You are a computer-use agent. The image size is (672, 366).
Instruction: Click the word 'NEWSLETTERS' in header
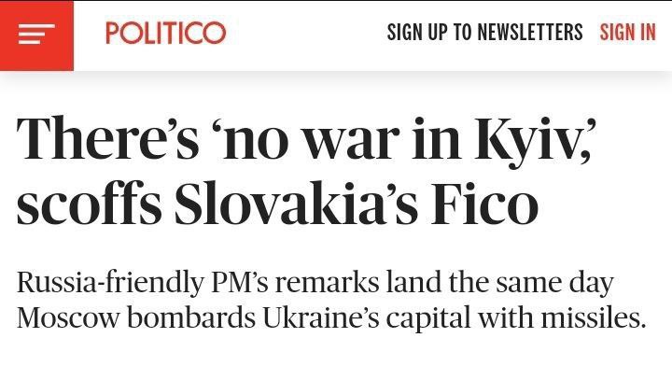(x=530, y=32)
